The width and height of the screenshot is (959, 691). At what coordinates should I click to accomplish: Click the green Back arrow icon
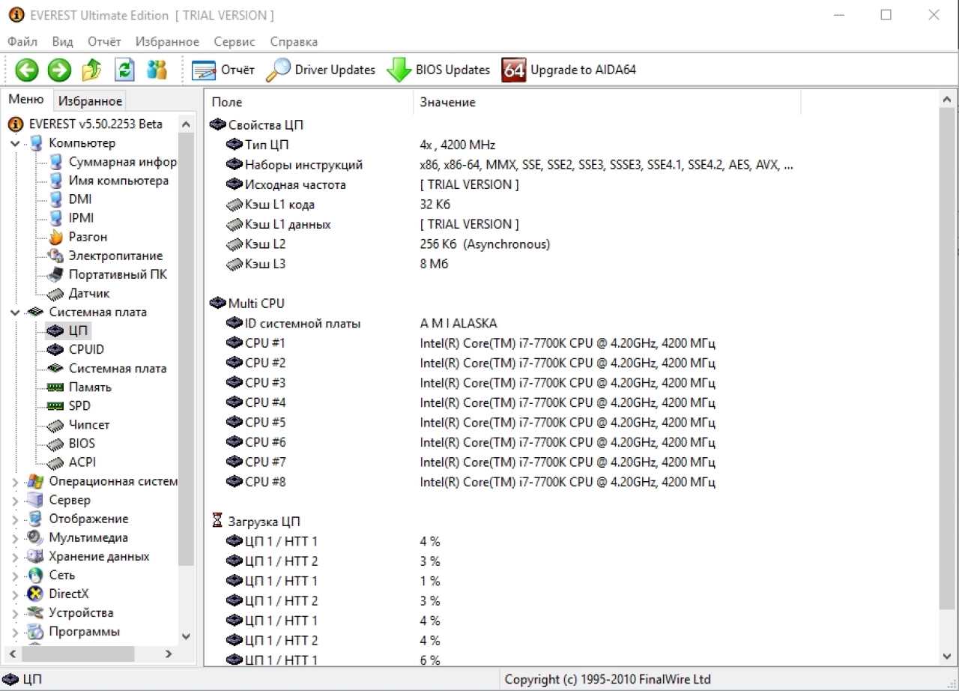[27, 70]
